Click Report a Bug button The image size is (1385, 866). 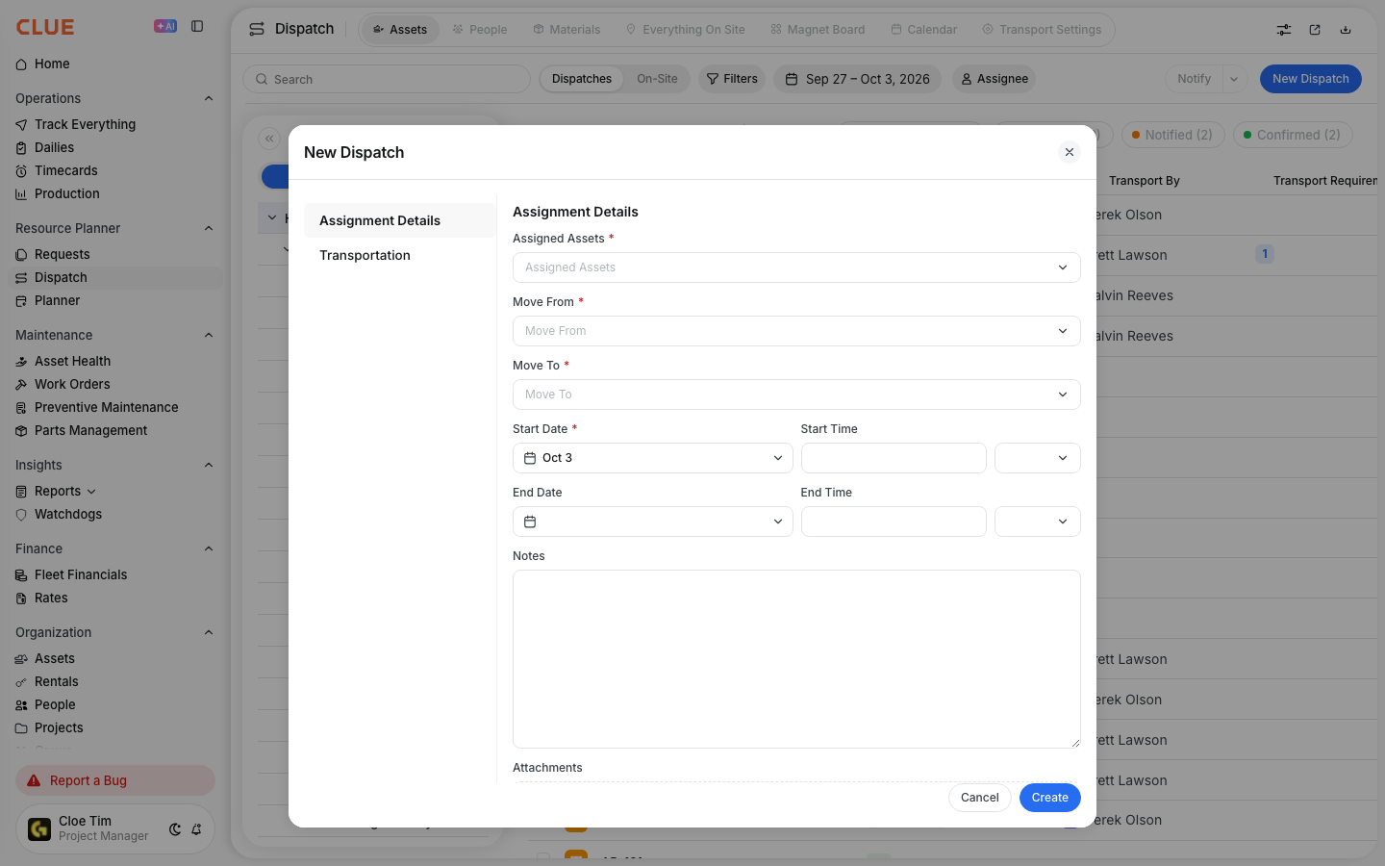[x=115, y=780]
